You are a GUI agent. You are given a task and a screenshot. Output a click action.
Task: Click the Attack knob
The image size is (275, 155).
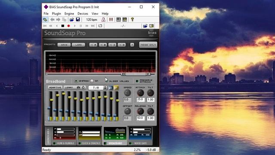click(141, 93)
